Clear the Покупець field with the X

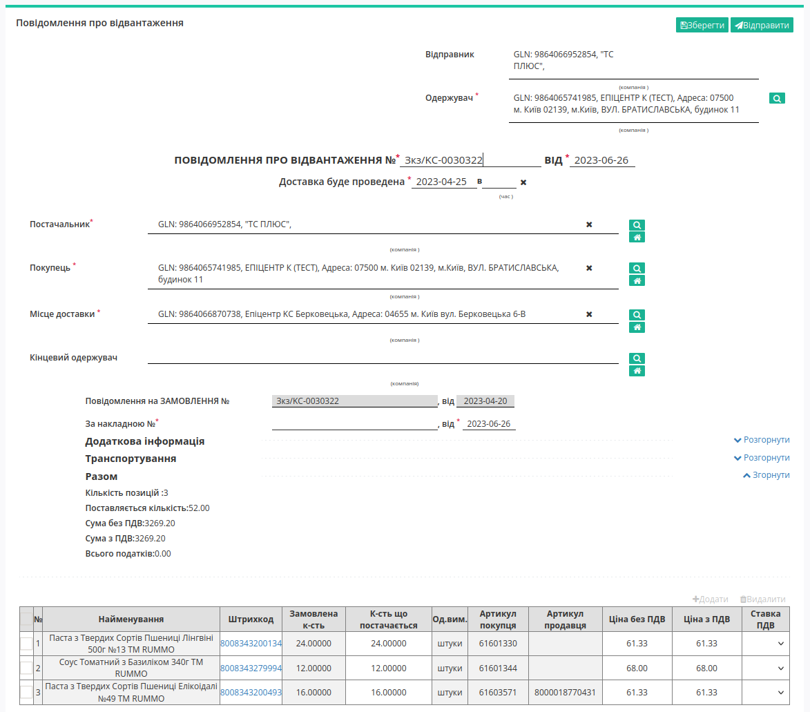(x=589, y=268)
